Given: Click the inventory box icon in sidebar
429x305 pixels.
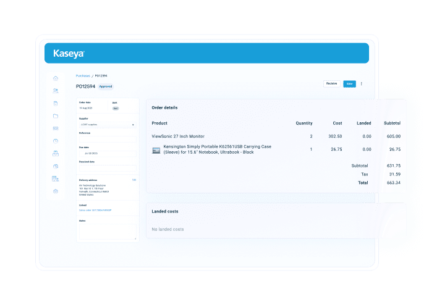Looking at the screenshot, I should tap(56, 153).
